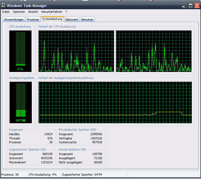
Task: Click the Physikalischer Speicher (KB) heading
Action: click(x=78, y=130)
